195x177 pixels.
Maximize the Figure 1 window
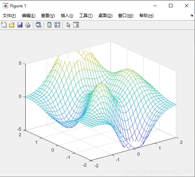pos(171,6)
